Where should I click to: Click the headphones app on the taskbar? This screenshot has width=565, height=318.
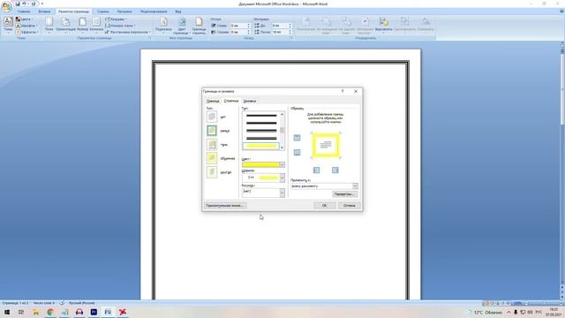pyautogui.click(x=79, y=312)
